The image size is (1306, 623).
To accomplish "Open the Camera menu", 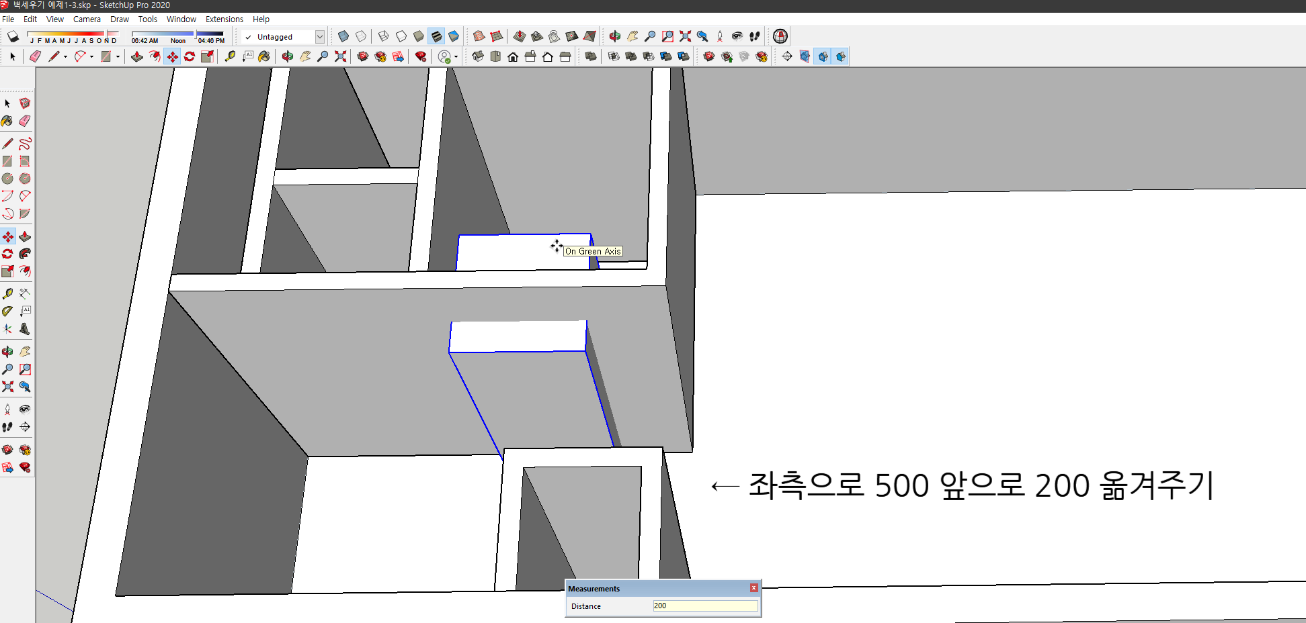I will pyautogui.click(x=87, y=19).
